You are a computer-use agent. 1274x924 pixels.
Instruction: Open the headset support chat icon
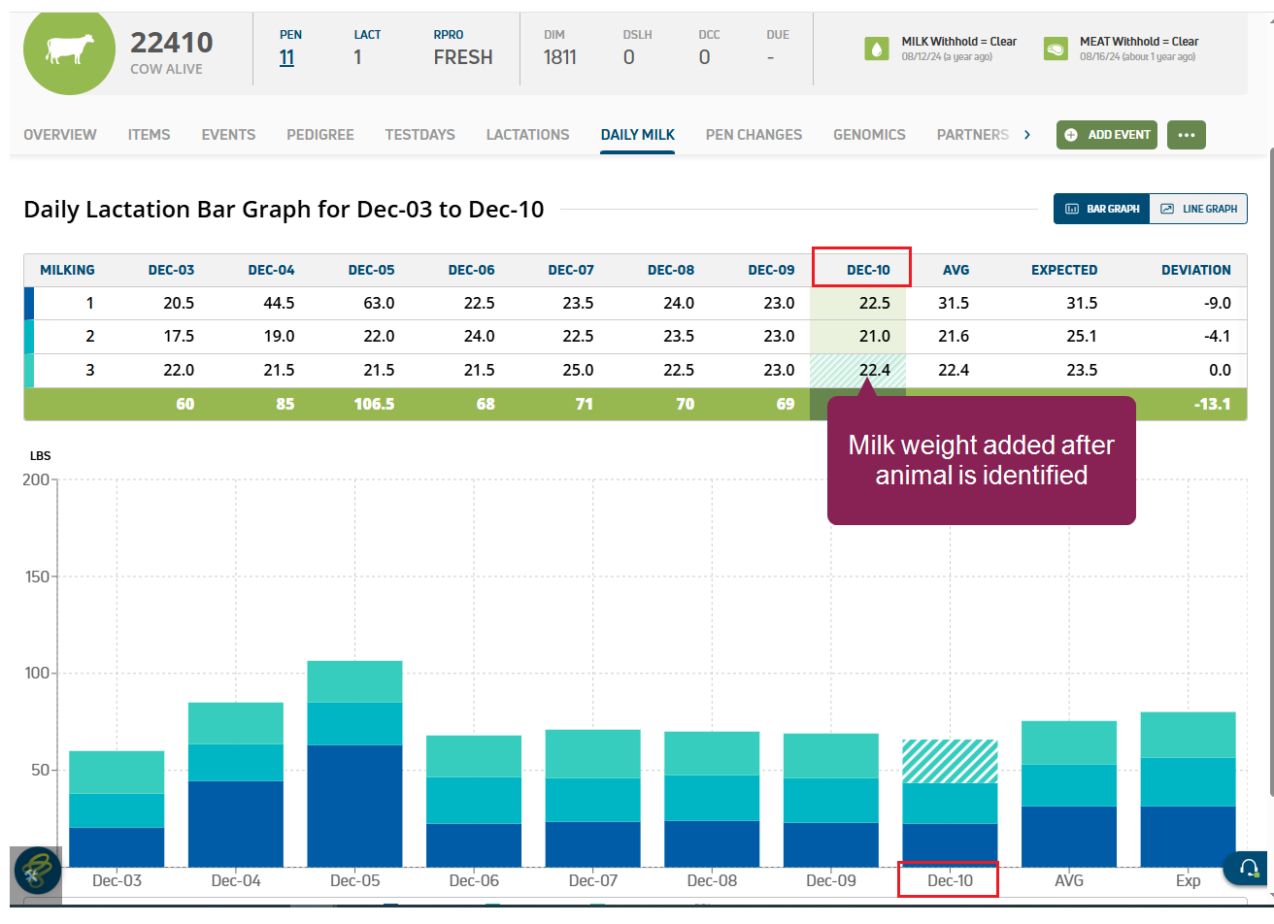1250,867
